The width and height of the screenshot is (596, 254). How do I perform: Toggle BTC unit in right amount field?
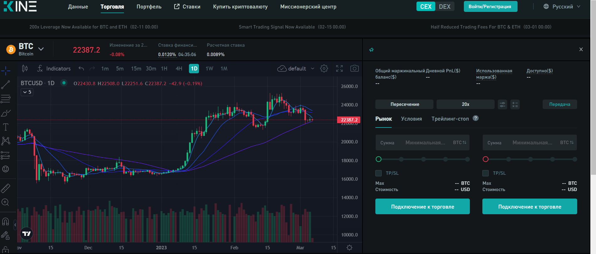click(x=567, y=143)
